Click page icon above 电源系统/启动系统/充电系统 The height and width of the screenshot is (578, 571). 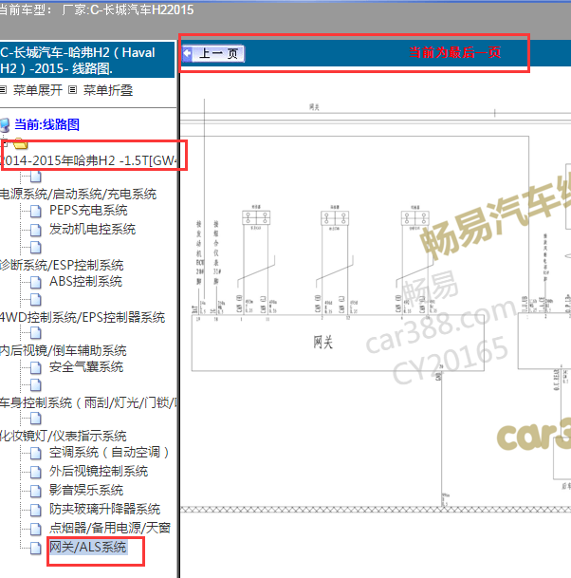(36, 177)
